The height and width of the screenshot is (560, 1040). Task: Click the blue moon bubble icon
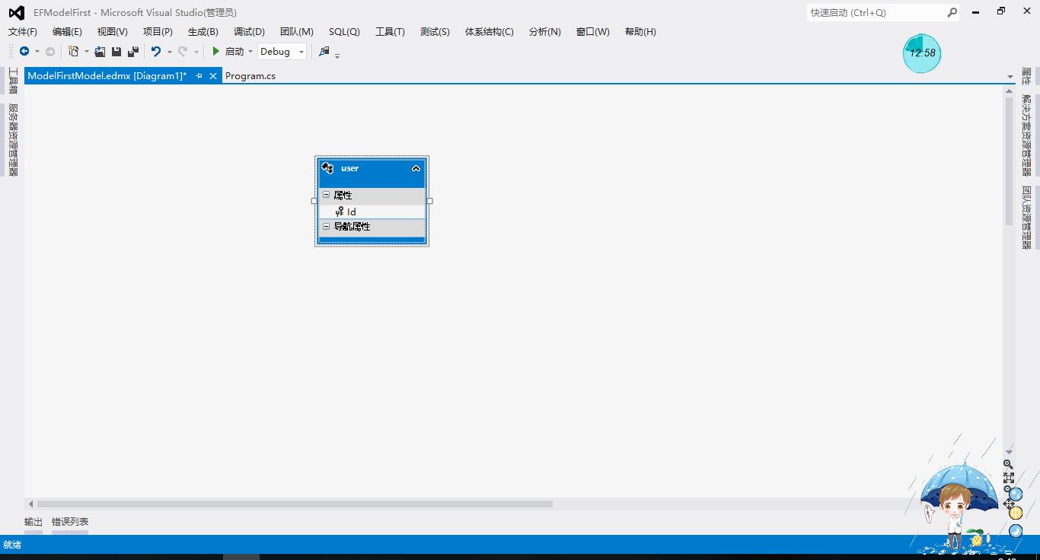tap(1016, 531)
